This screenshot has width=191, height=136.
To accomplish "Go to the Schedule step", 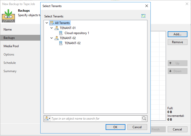I will click(x=10, y=63).
